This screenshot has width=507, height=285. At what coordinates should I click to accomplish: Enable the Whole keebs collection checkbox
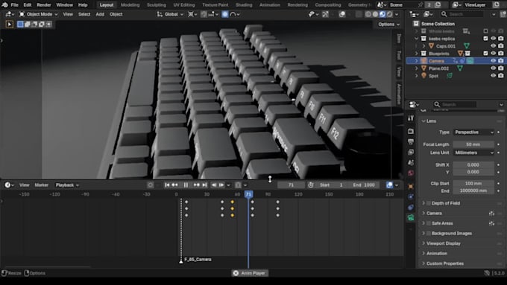point(485,31)
